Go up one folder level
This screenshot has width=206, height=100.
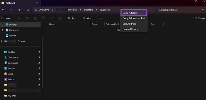click(x=20, y=10)
